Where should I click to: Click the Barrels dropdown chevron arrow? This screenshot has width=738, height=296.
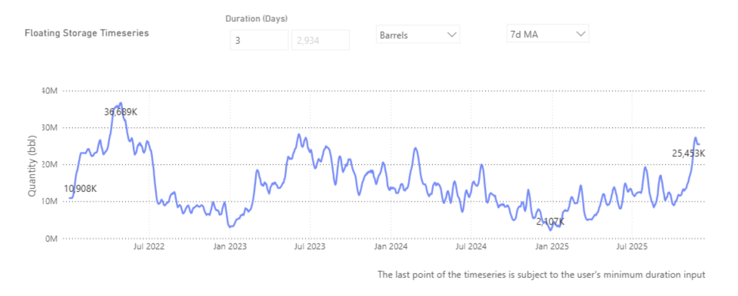pyautogui.click(x=452, y=34)
